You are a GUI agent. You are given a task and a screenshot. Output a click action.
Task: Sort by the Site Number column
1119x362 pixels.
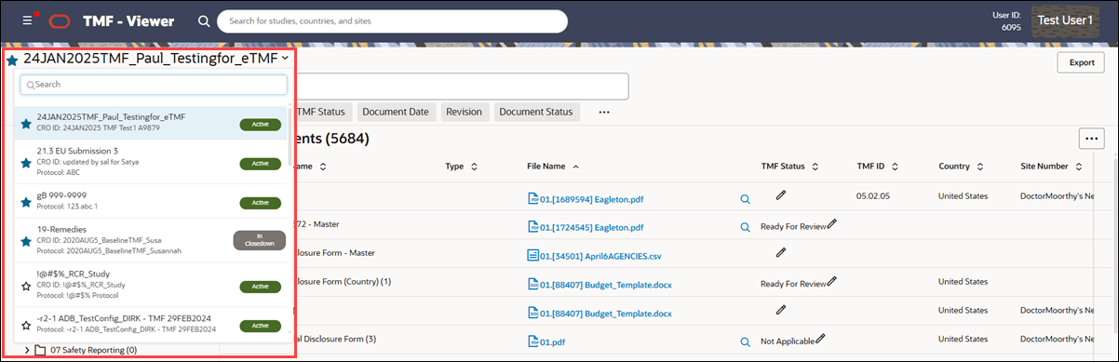click(x=1078, y=167)
